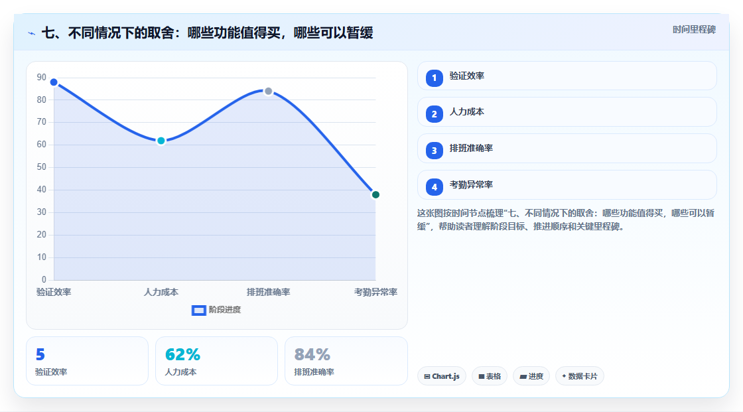This screenshot has height=412, width=743.
Task: Click the cyan data point at 人力成本
Action: pyautogui.click(x=161, y=141)
